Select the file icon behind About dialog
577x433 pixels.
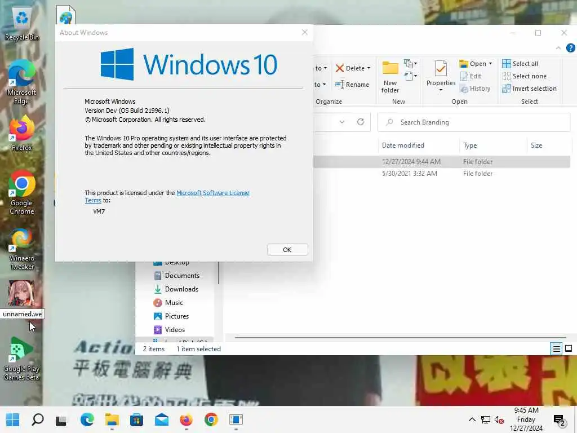pos(66,15)
